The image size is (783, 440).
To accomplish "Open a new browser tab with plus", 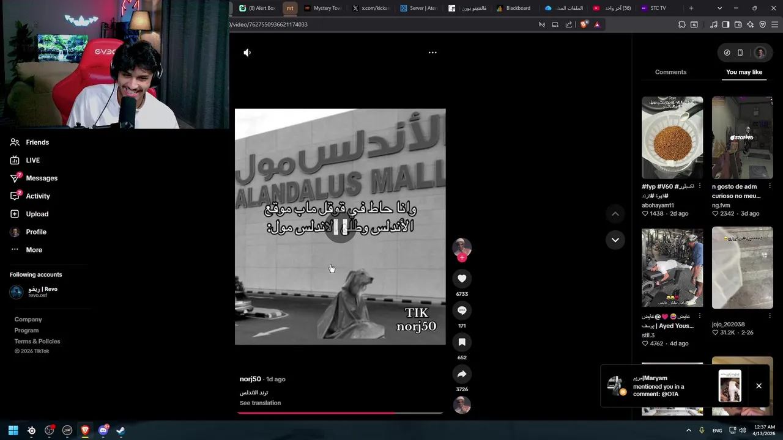I will pos(691,8).
